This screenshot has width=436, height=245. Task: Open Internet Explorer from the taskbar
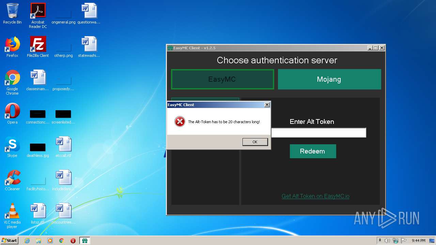click(x=27, y=241)
